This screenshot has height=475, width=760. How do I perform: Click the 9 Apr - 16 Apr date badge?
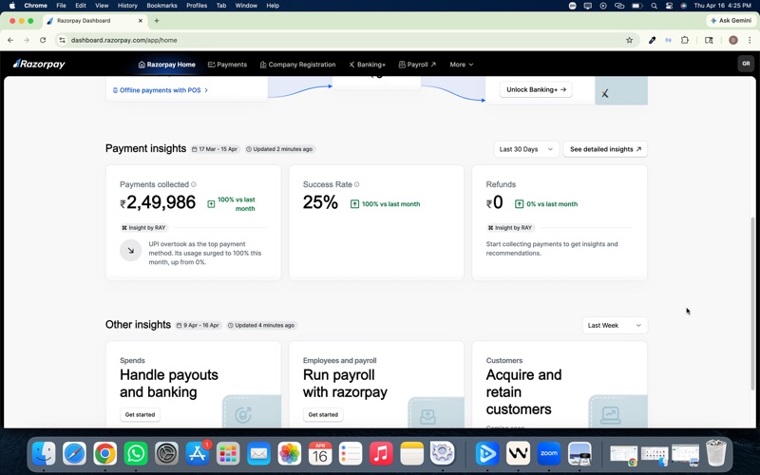198,325
